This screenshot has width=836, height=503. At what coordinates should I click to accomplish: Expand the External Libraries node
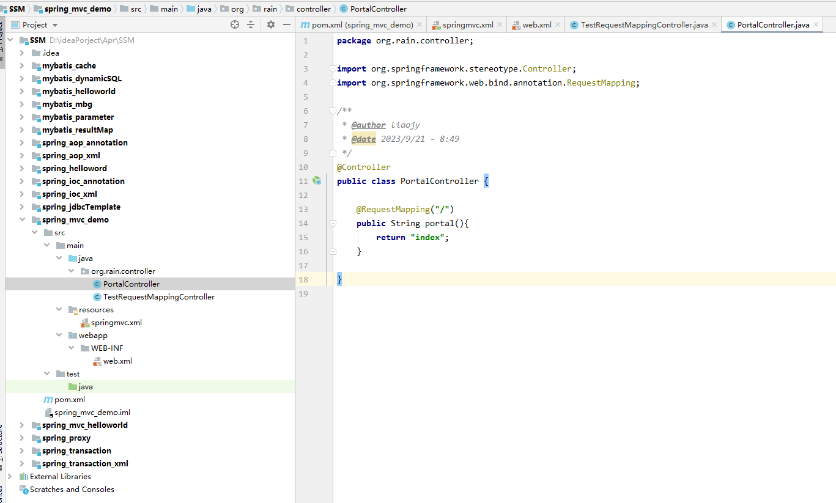click(x=10, y=476)
